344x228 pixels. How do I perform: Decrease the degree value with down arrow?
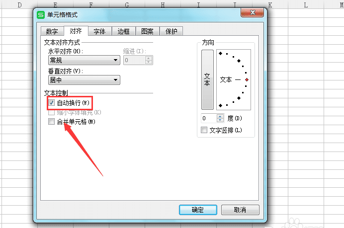click(x=220, y=120)
